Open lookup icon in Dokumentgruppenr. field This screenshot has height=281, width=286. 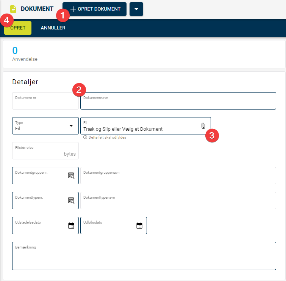pos(71,176)
